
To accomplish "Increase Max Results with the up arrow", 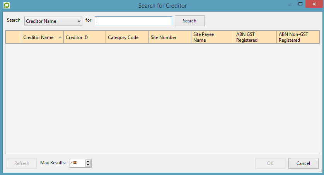I will click(x=88, y=161).
